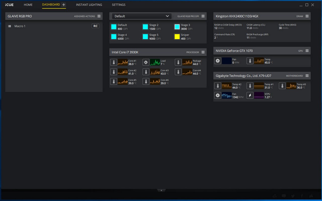Click the green CPU Load graph
The height and width of the screenshot is (201, 322).
click(x=155, y=62)
